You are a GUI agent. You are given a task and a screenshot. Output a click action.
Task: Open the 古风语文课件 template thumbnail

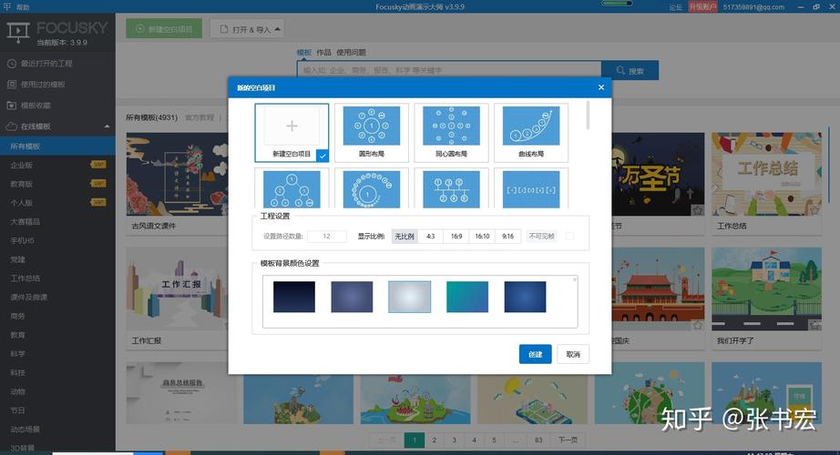(x=178, y=175)
